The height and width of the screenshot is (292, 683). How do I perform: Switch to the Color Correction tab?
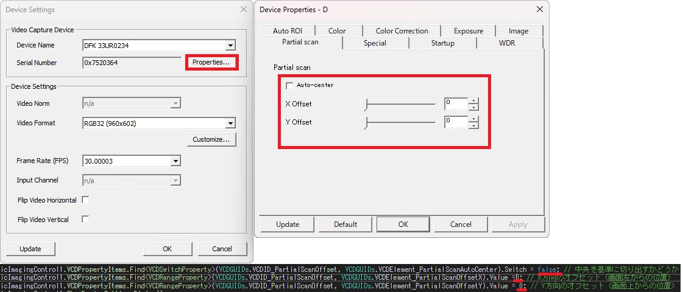pyautogui.click(x=402, y=31)
